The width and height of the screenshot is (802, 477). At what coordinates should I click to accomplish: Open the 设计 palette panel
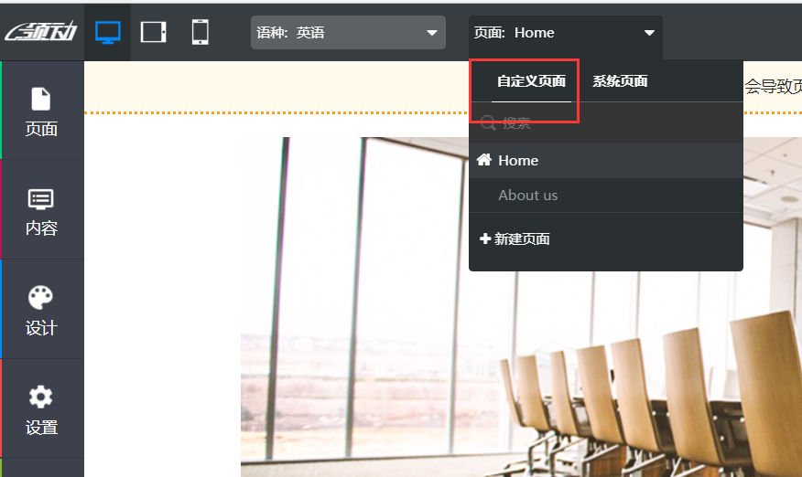[x=42, y=310]
